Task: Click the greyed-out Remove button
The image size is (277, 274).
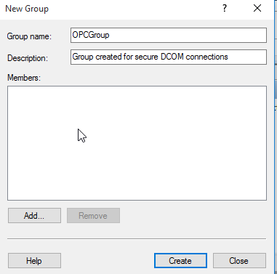Action: [93, 215]
